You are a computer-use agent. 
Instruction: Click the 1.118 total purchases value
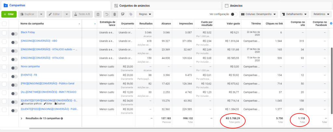click(x=301, y=118)
